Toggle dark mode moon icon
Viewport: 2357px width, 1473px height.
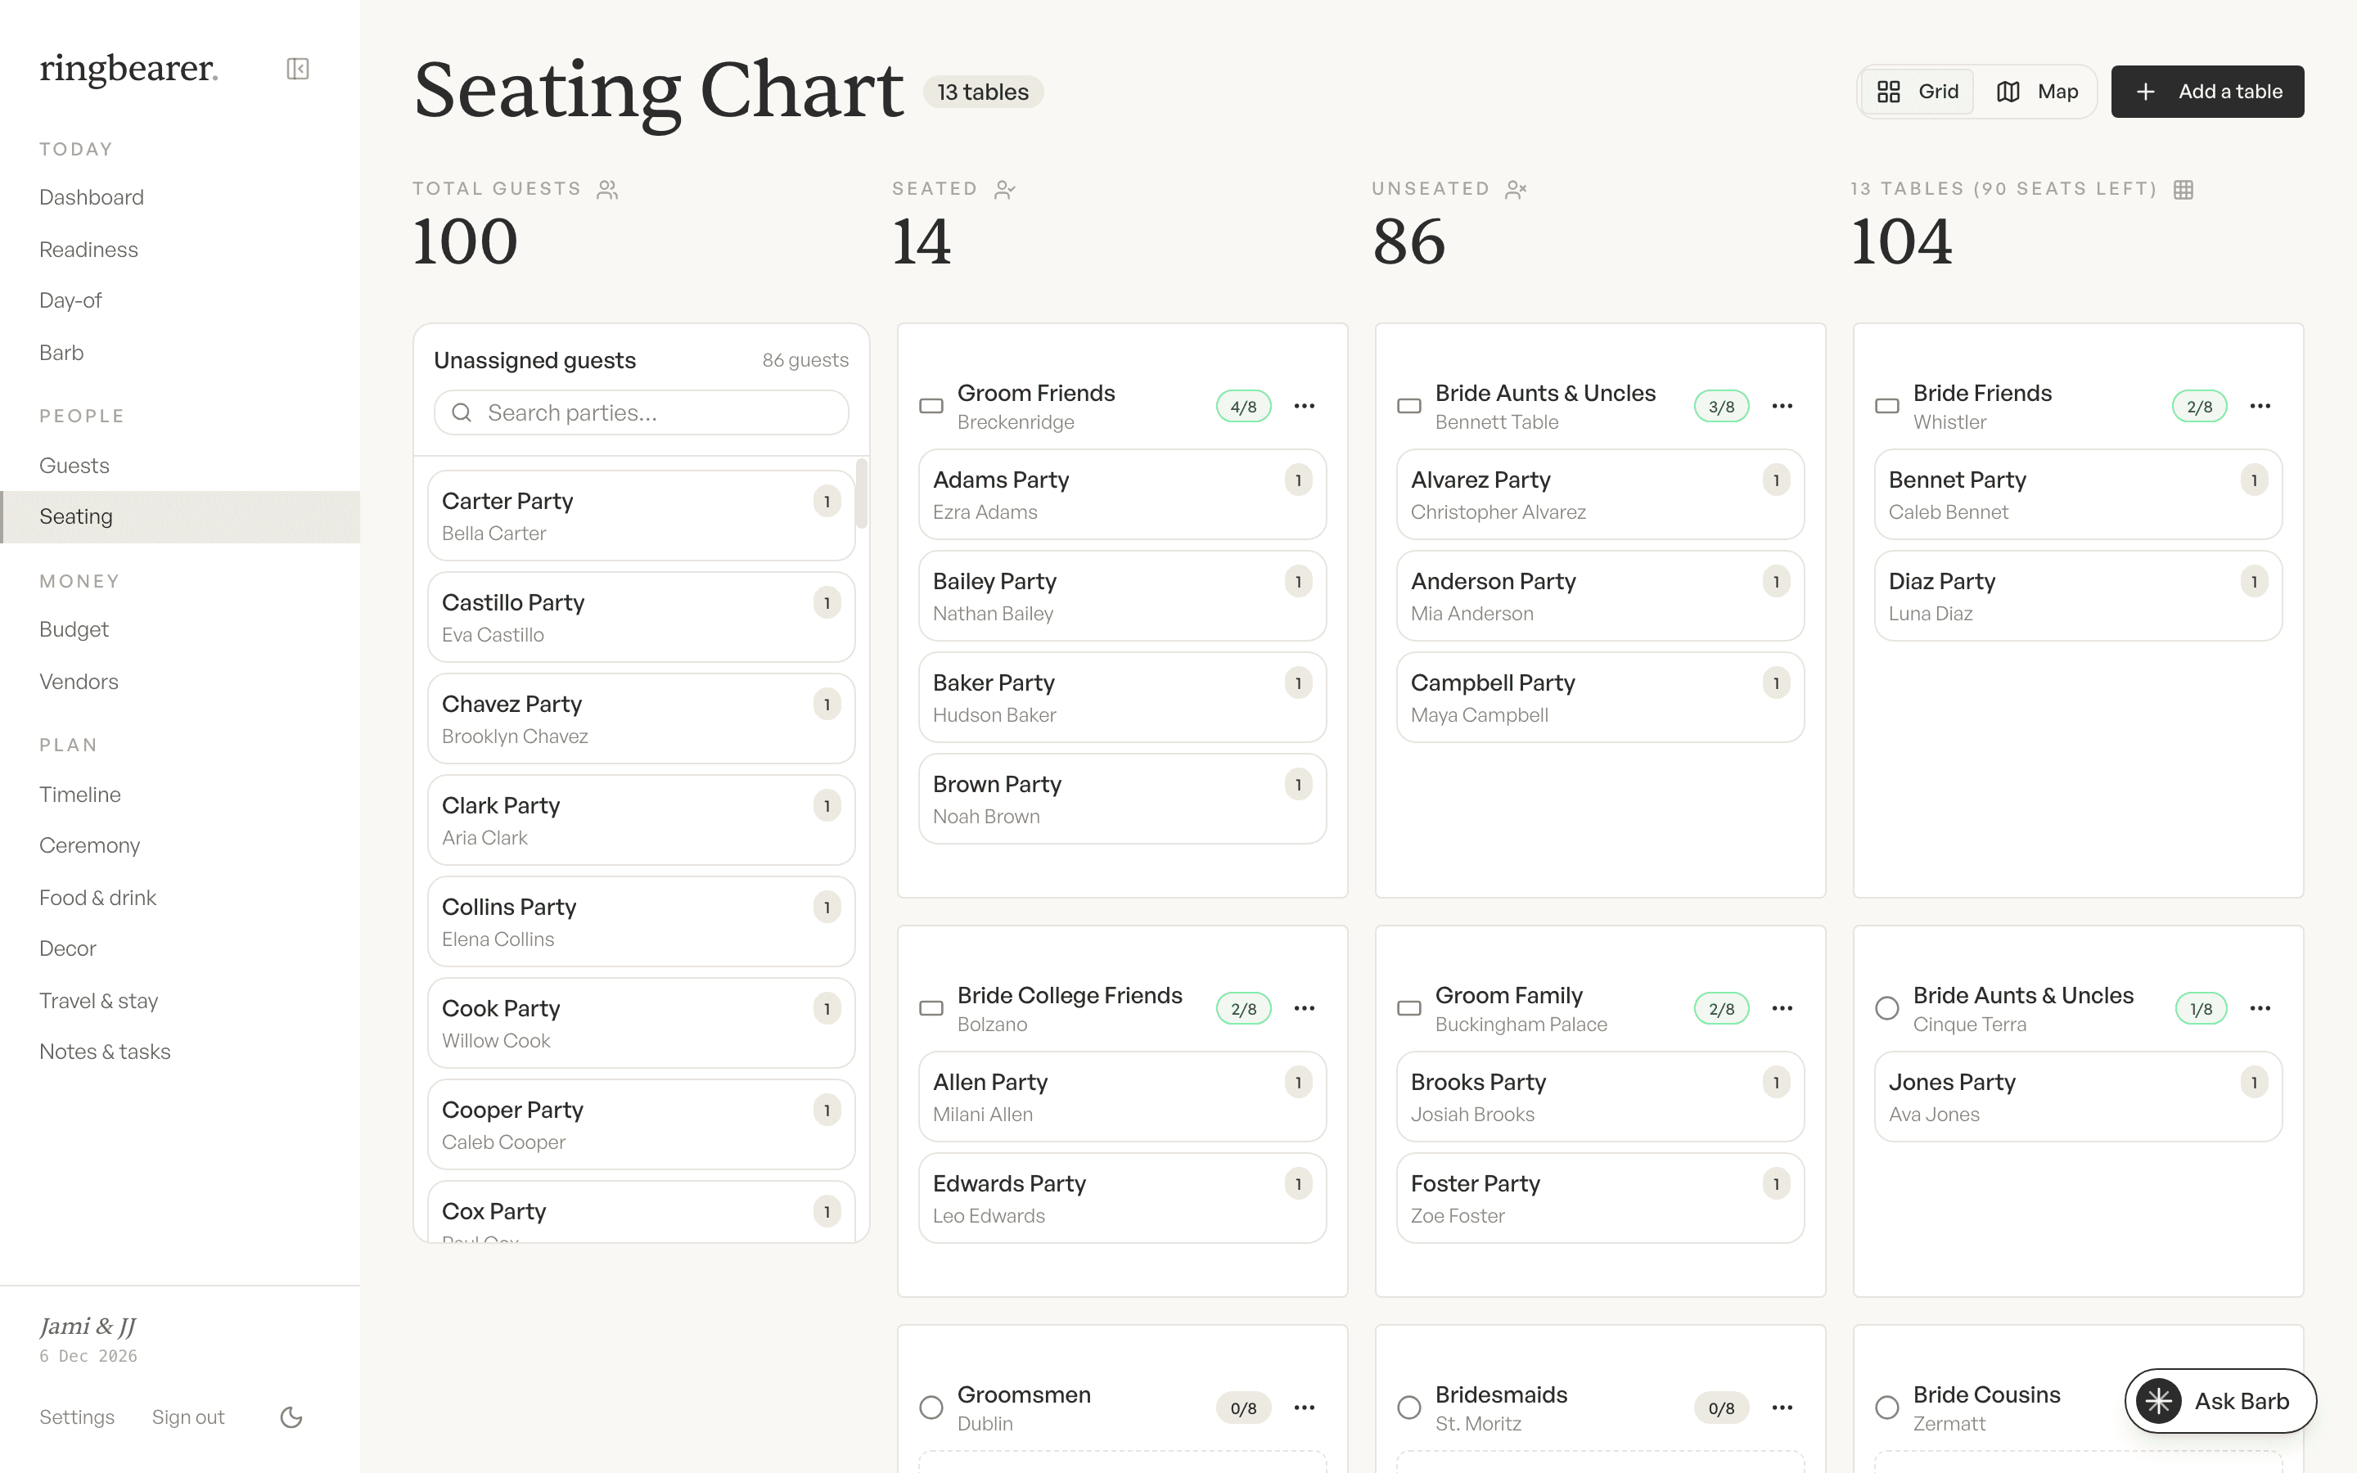(291, 1417)
